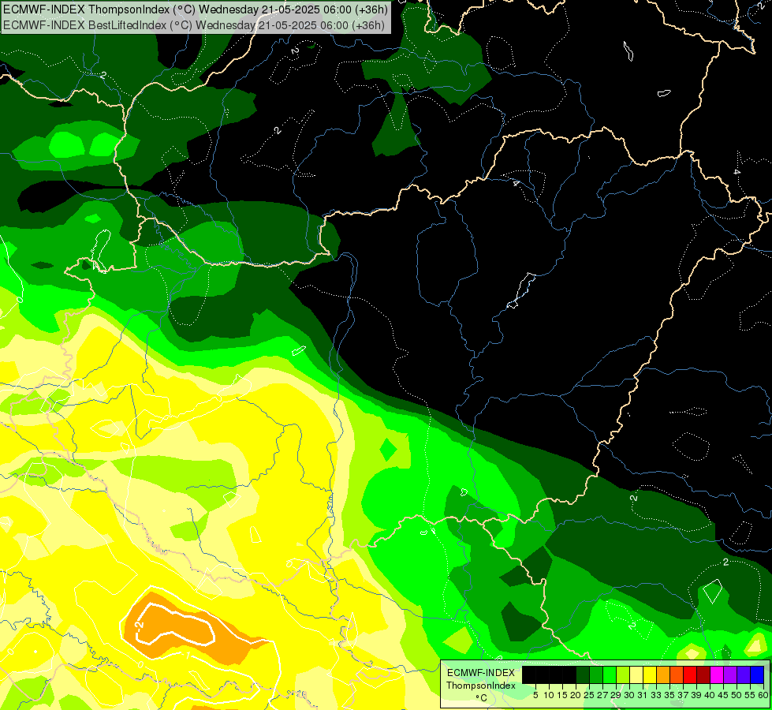Screen dimensions: 772x710
Task: Click the BestLiftedIndex title line at top
Action: pyautogui.click(x=193, y=25)
